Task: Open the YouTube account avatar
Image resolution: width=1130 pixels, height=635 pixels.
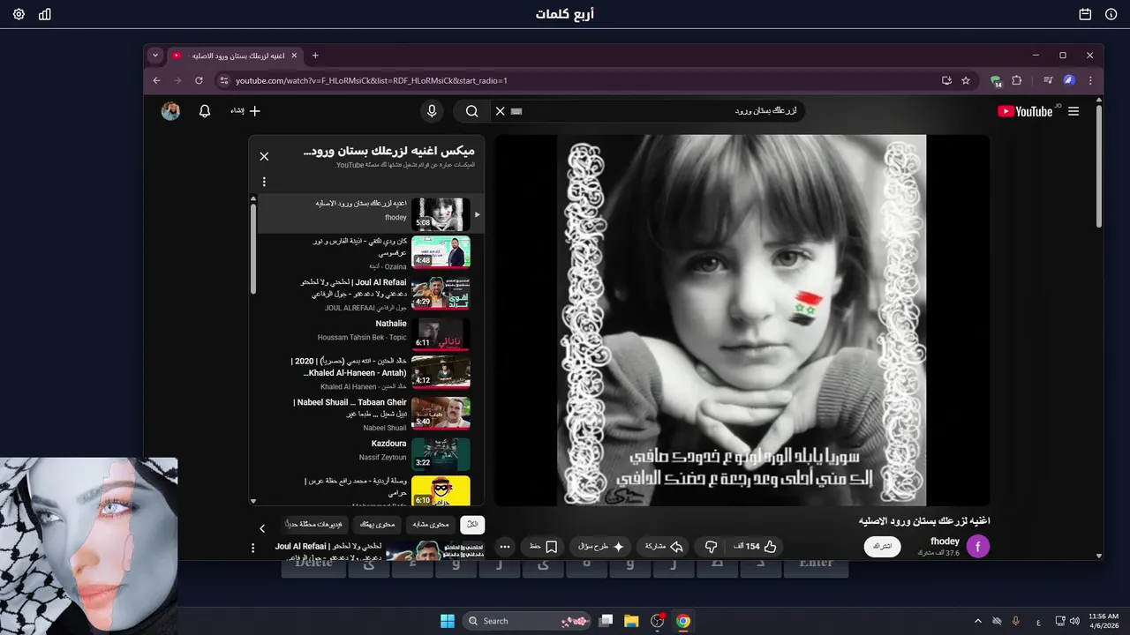Action: pyautogui.click(x=170, y=111)
